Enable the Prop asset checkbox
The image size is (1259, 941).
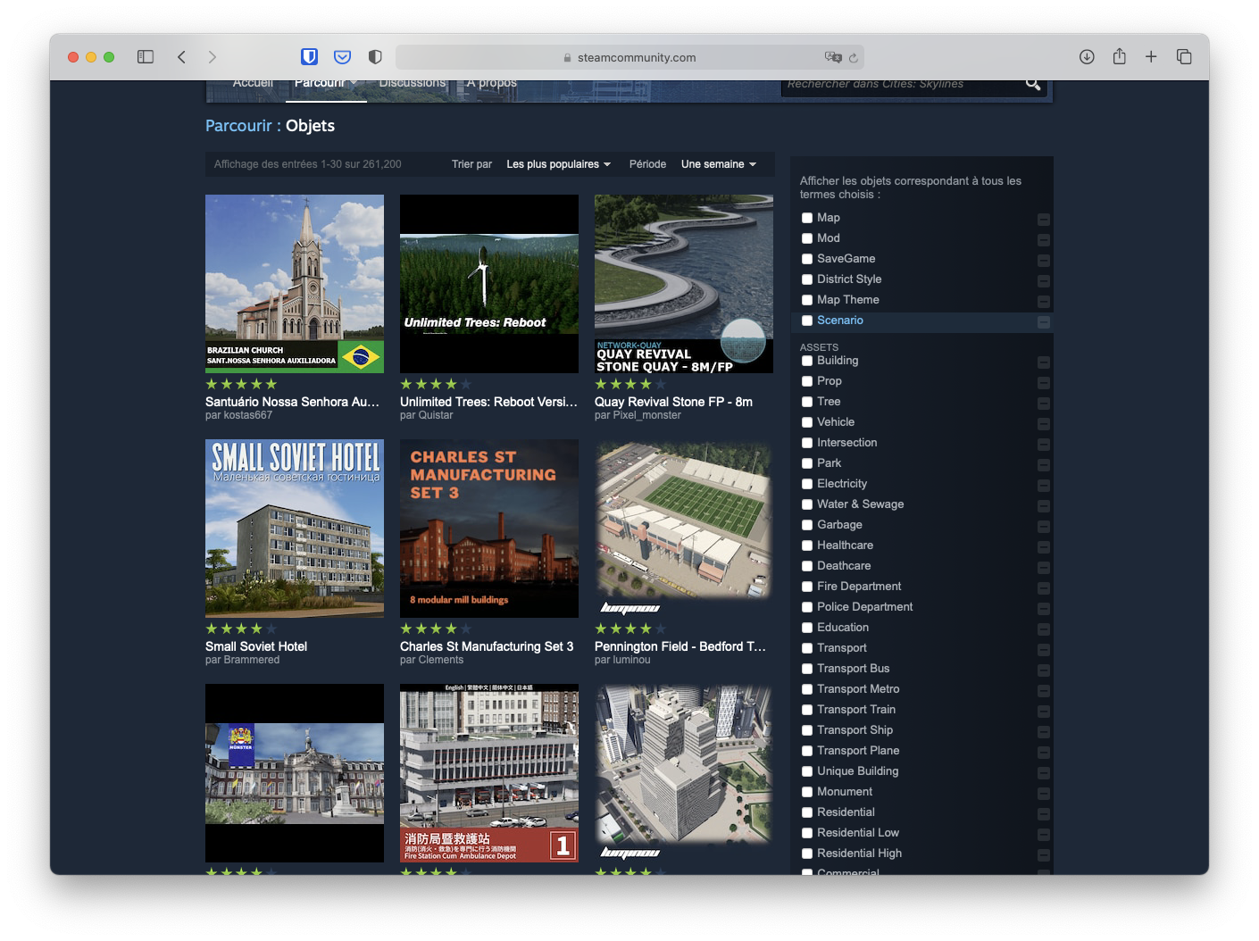(807, 381)
